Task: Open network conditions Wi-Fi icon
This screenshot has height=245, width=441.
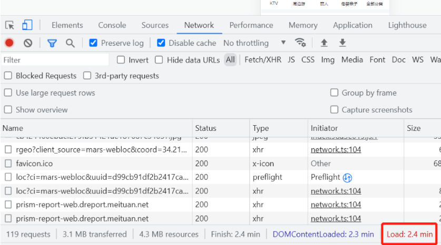Action: click(x=300, y=43)
